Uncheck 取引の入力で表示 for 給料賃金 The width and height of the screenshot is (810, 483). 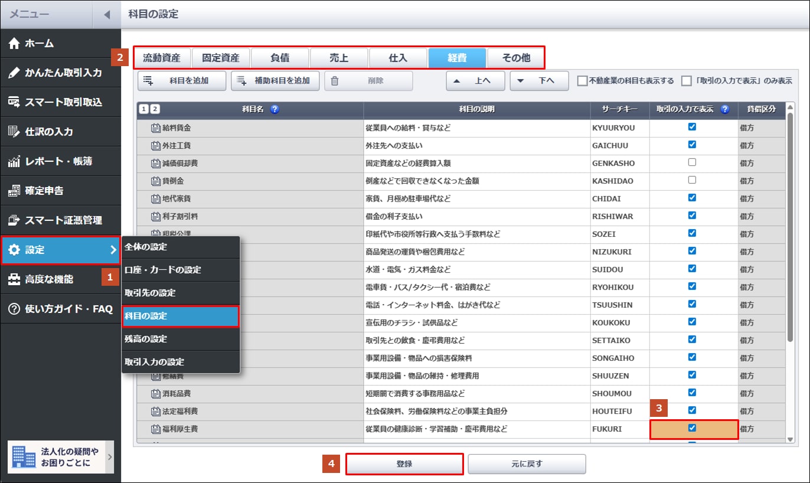coord(693,127)
